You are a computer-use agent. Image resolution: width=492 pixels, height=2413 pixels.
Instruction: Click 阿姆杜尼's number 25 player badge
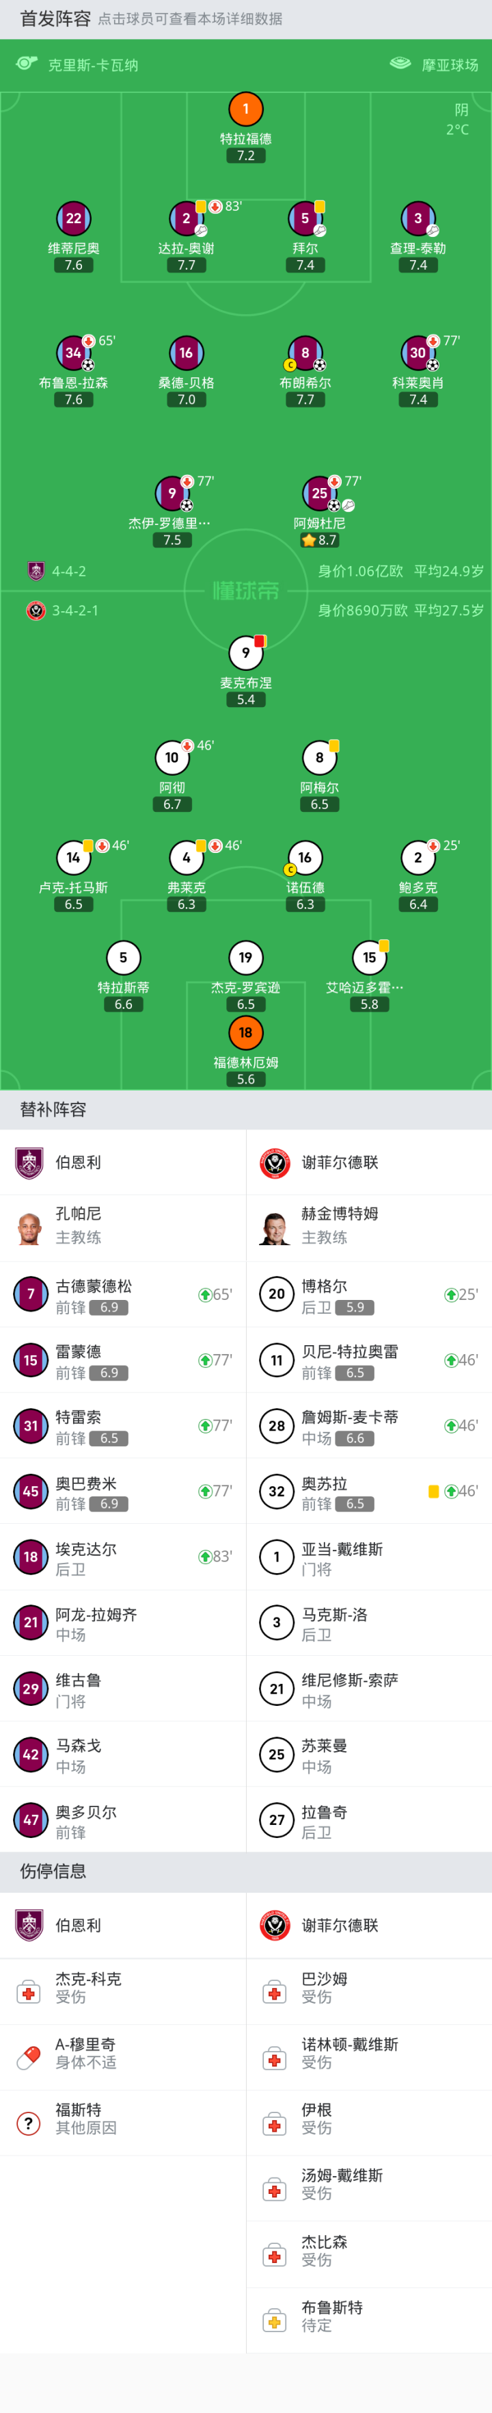point(319,493)
